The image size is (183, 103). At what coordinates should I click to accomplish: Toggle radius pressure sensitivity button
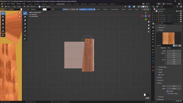(77, 9)
